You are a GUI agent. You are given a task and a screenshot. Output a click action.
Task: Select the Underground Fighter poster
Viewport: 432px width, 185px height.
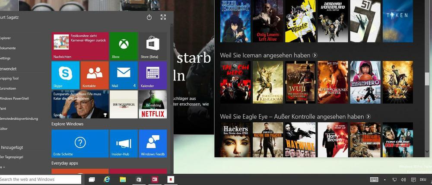[x=333, y=83]
